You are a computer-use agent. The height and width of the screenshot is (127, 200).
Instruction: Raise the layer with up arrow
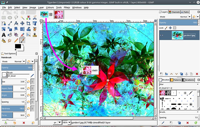(172, 74)
